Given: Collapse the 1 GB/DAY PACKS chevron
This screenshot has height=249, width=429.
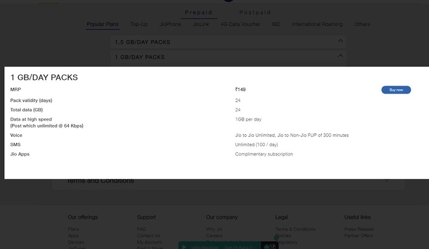Looking at the screenshot, I should 340,56.
